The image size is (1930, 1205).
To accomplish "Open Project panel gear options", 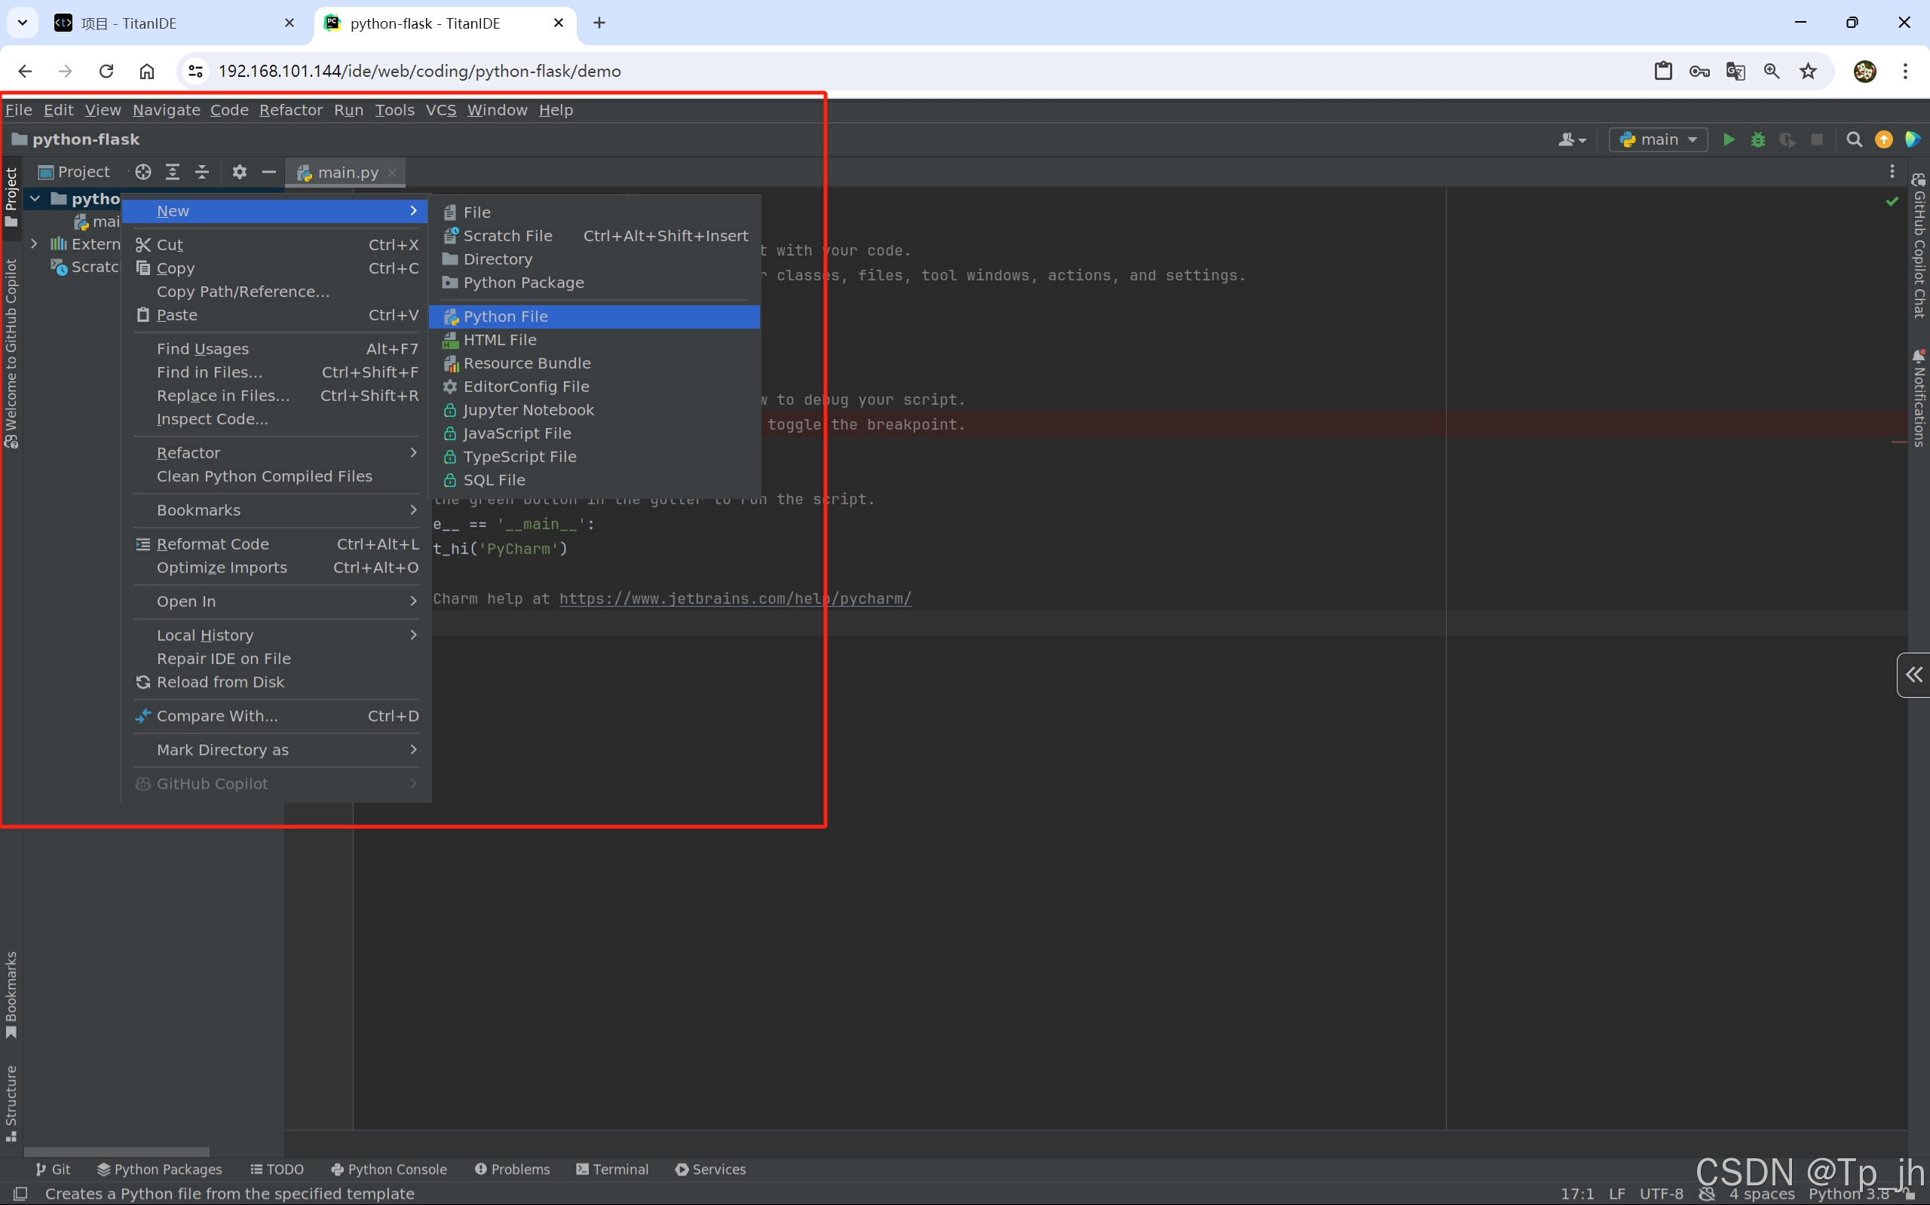I will point(239,171).
